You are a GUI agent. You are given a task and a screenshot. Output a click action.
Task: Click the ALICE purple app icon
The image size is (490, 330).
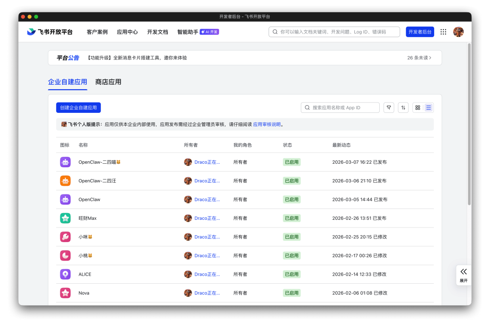tap(65, 274)
